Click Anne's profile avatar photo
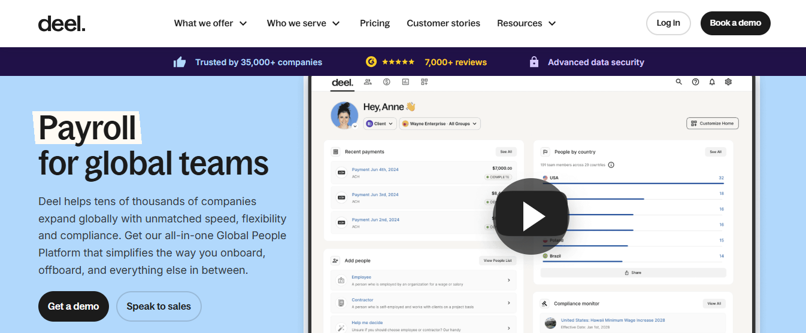806x333 pixels. pyautogui.click(x=344, y=115)
